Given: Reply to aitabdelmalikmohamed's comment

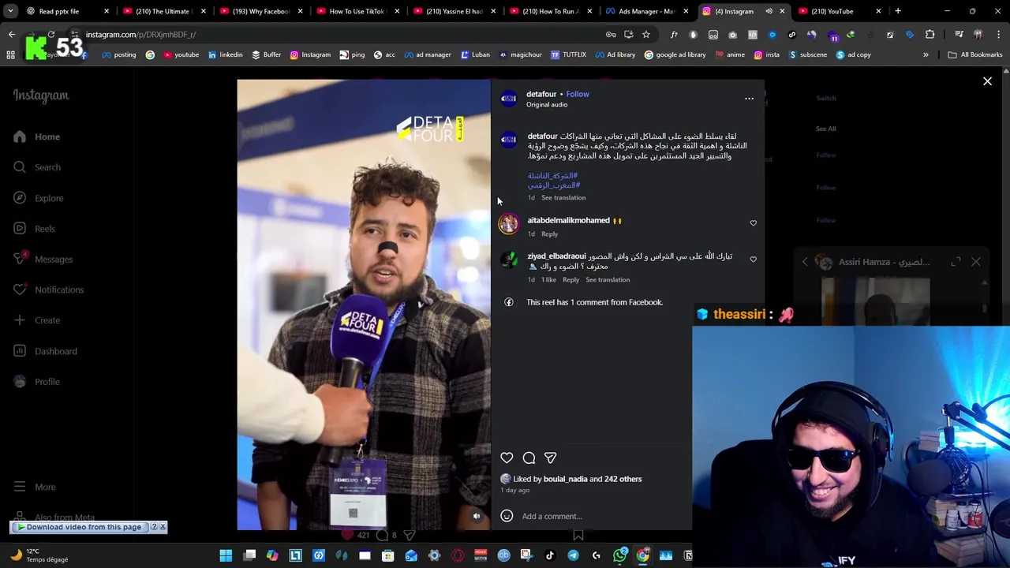Looking at the screenshot, I should pos(549,234).
